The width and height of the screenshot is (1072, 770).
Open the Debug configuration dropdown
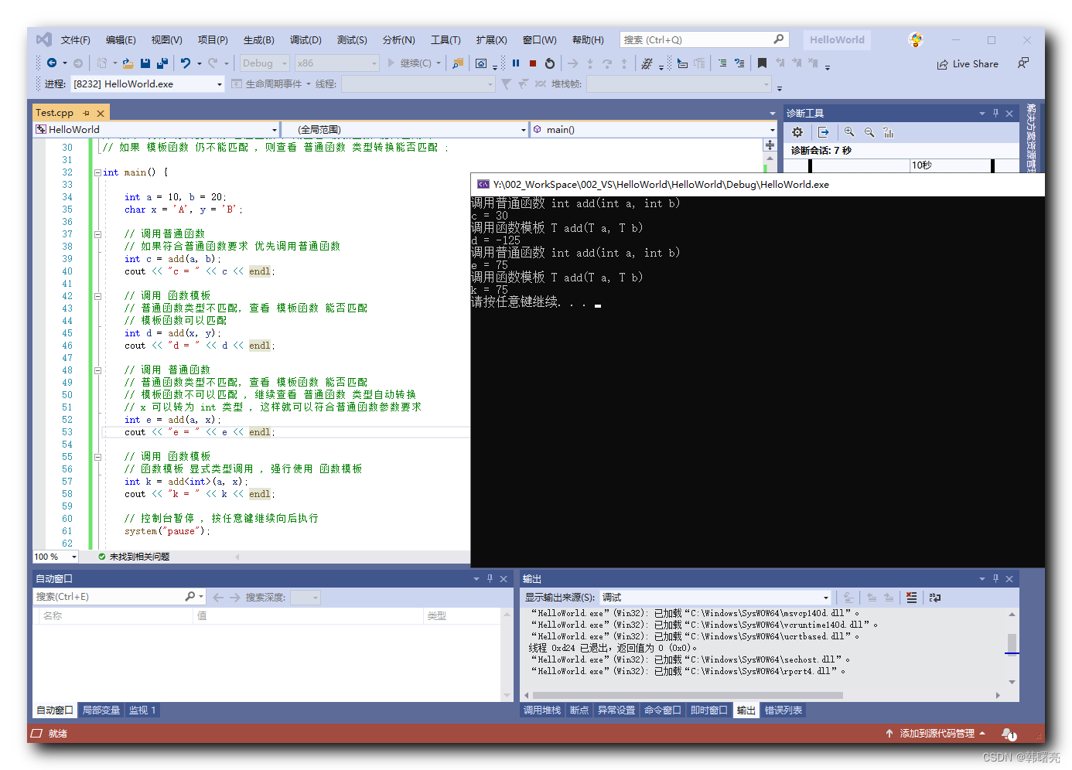(264, 63)
